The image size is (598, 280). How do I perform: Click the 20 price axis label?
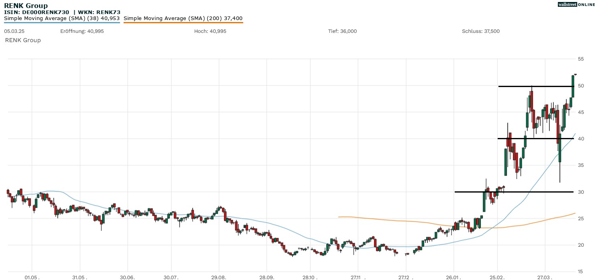[581, 245]
